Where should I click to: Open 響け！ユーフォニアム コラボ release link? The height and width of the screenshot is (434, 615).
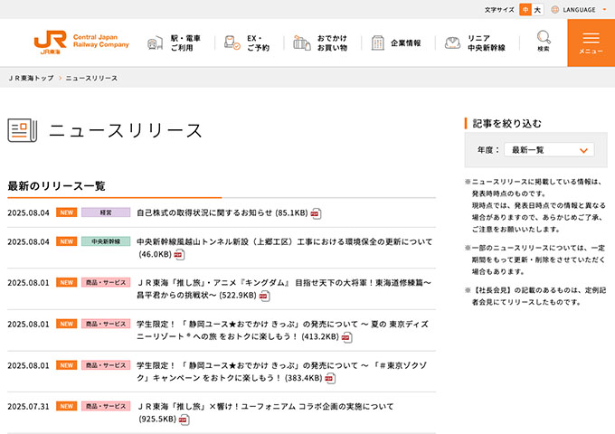click(265, 413)
